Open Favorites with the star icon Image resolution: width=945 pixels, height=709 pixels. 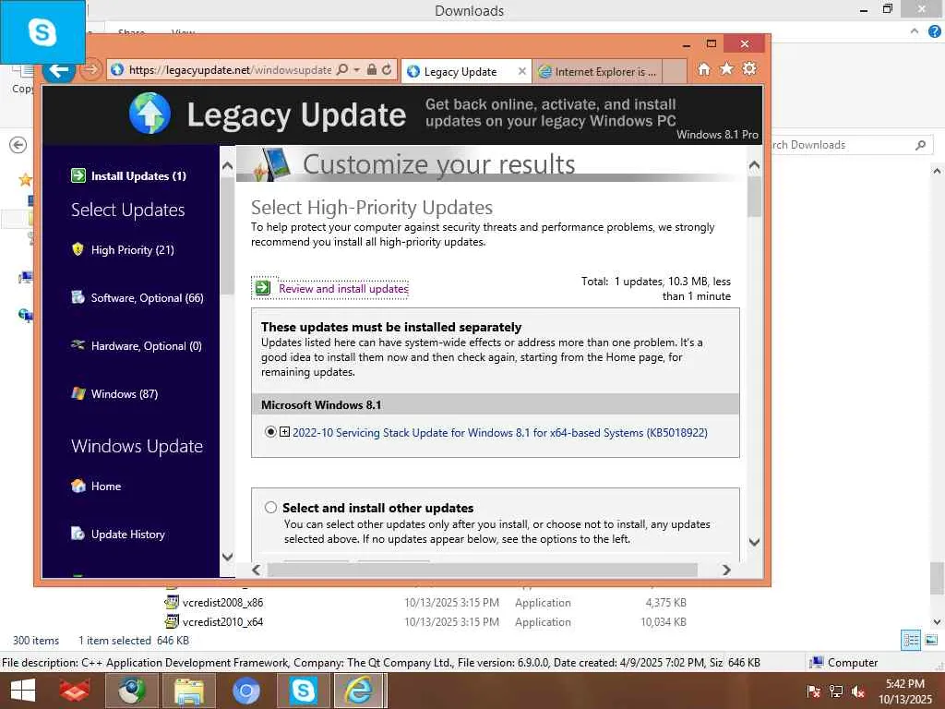(x=727, y=68)
